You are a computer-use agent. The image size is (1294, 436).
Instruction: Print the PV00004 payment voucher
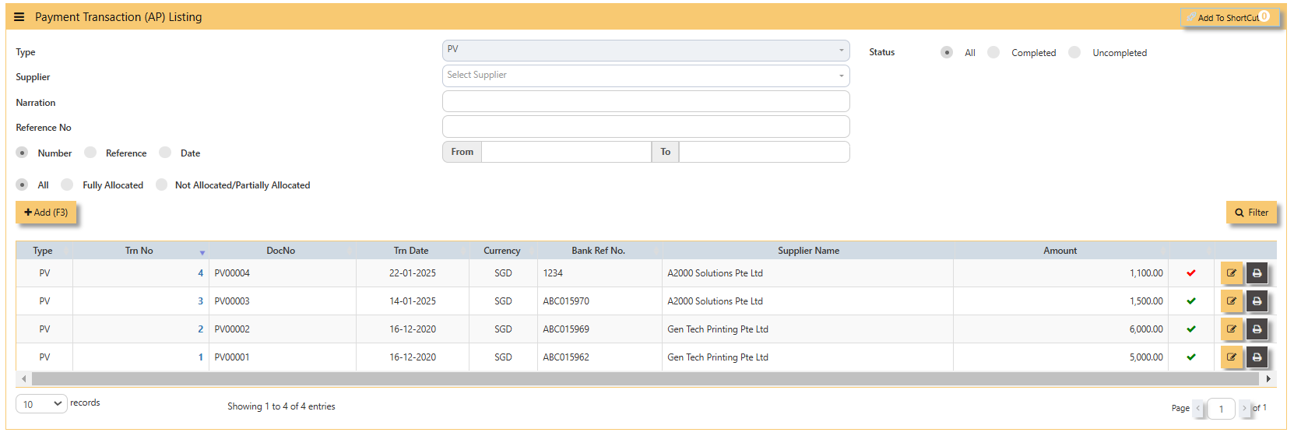coord(1257,273)
